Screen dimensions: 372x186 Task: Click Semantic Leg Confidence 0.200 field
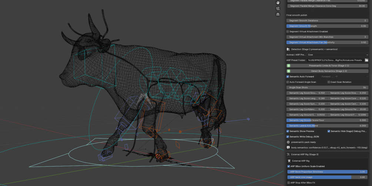307,109
